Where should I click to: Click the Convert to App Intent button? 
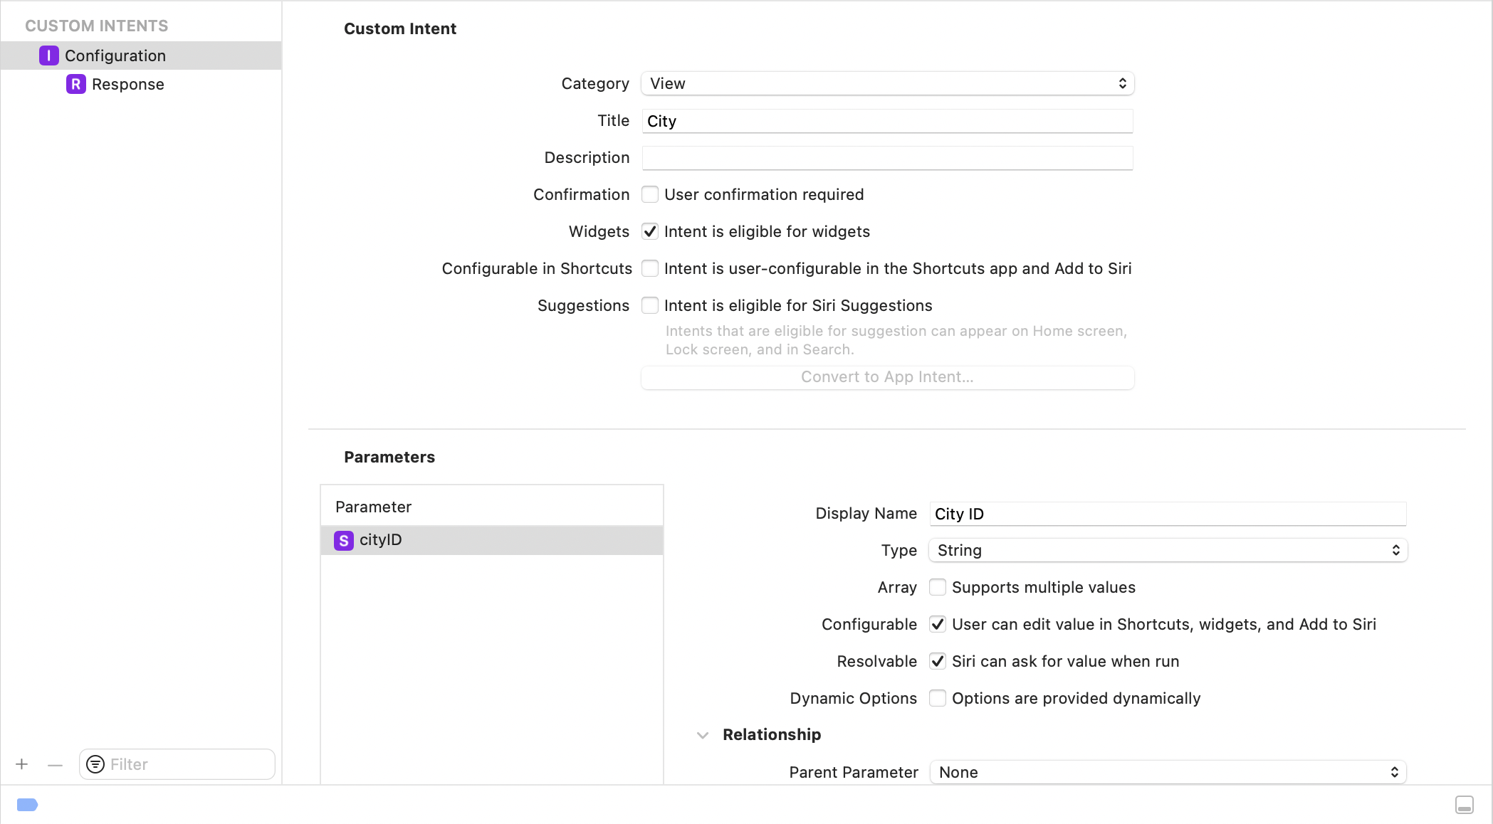[x=887, y=377]
